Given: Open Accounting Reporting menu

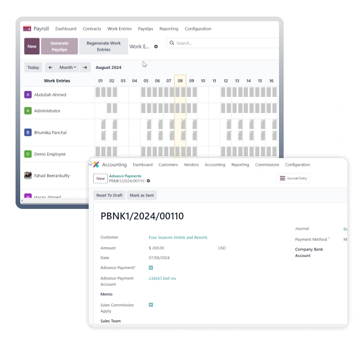Looking at the screenshot, I should 240,164.
